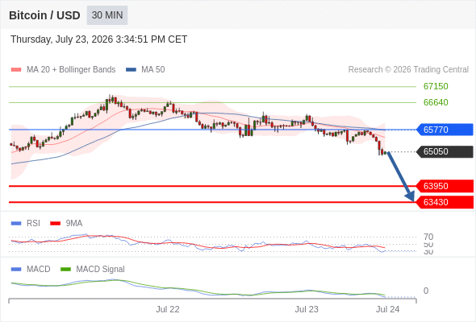Click the MACD legend label
The width and height of the screenshot is (476, 322).
39,270
